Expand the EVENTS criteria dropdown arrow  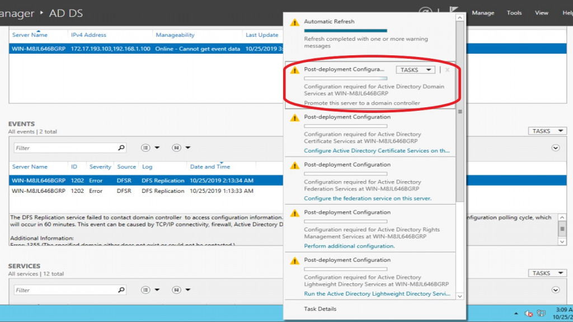point(157,148)
